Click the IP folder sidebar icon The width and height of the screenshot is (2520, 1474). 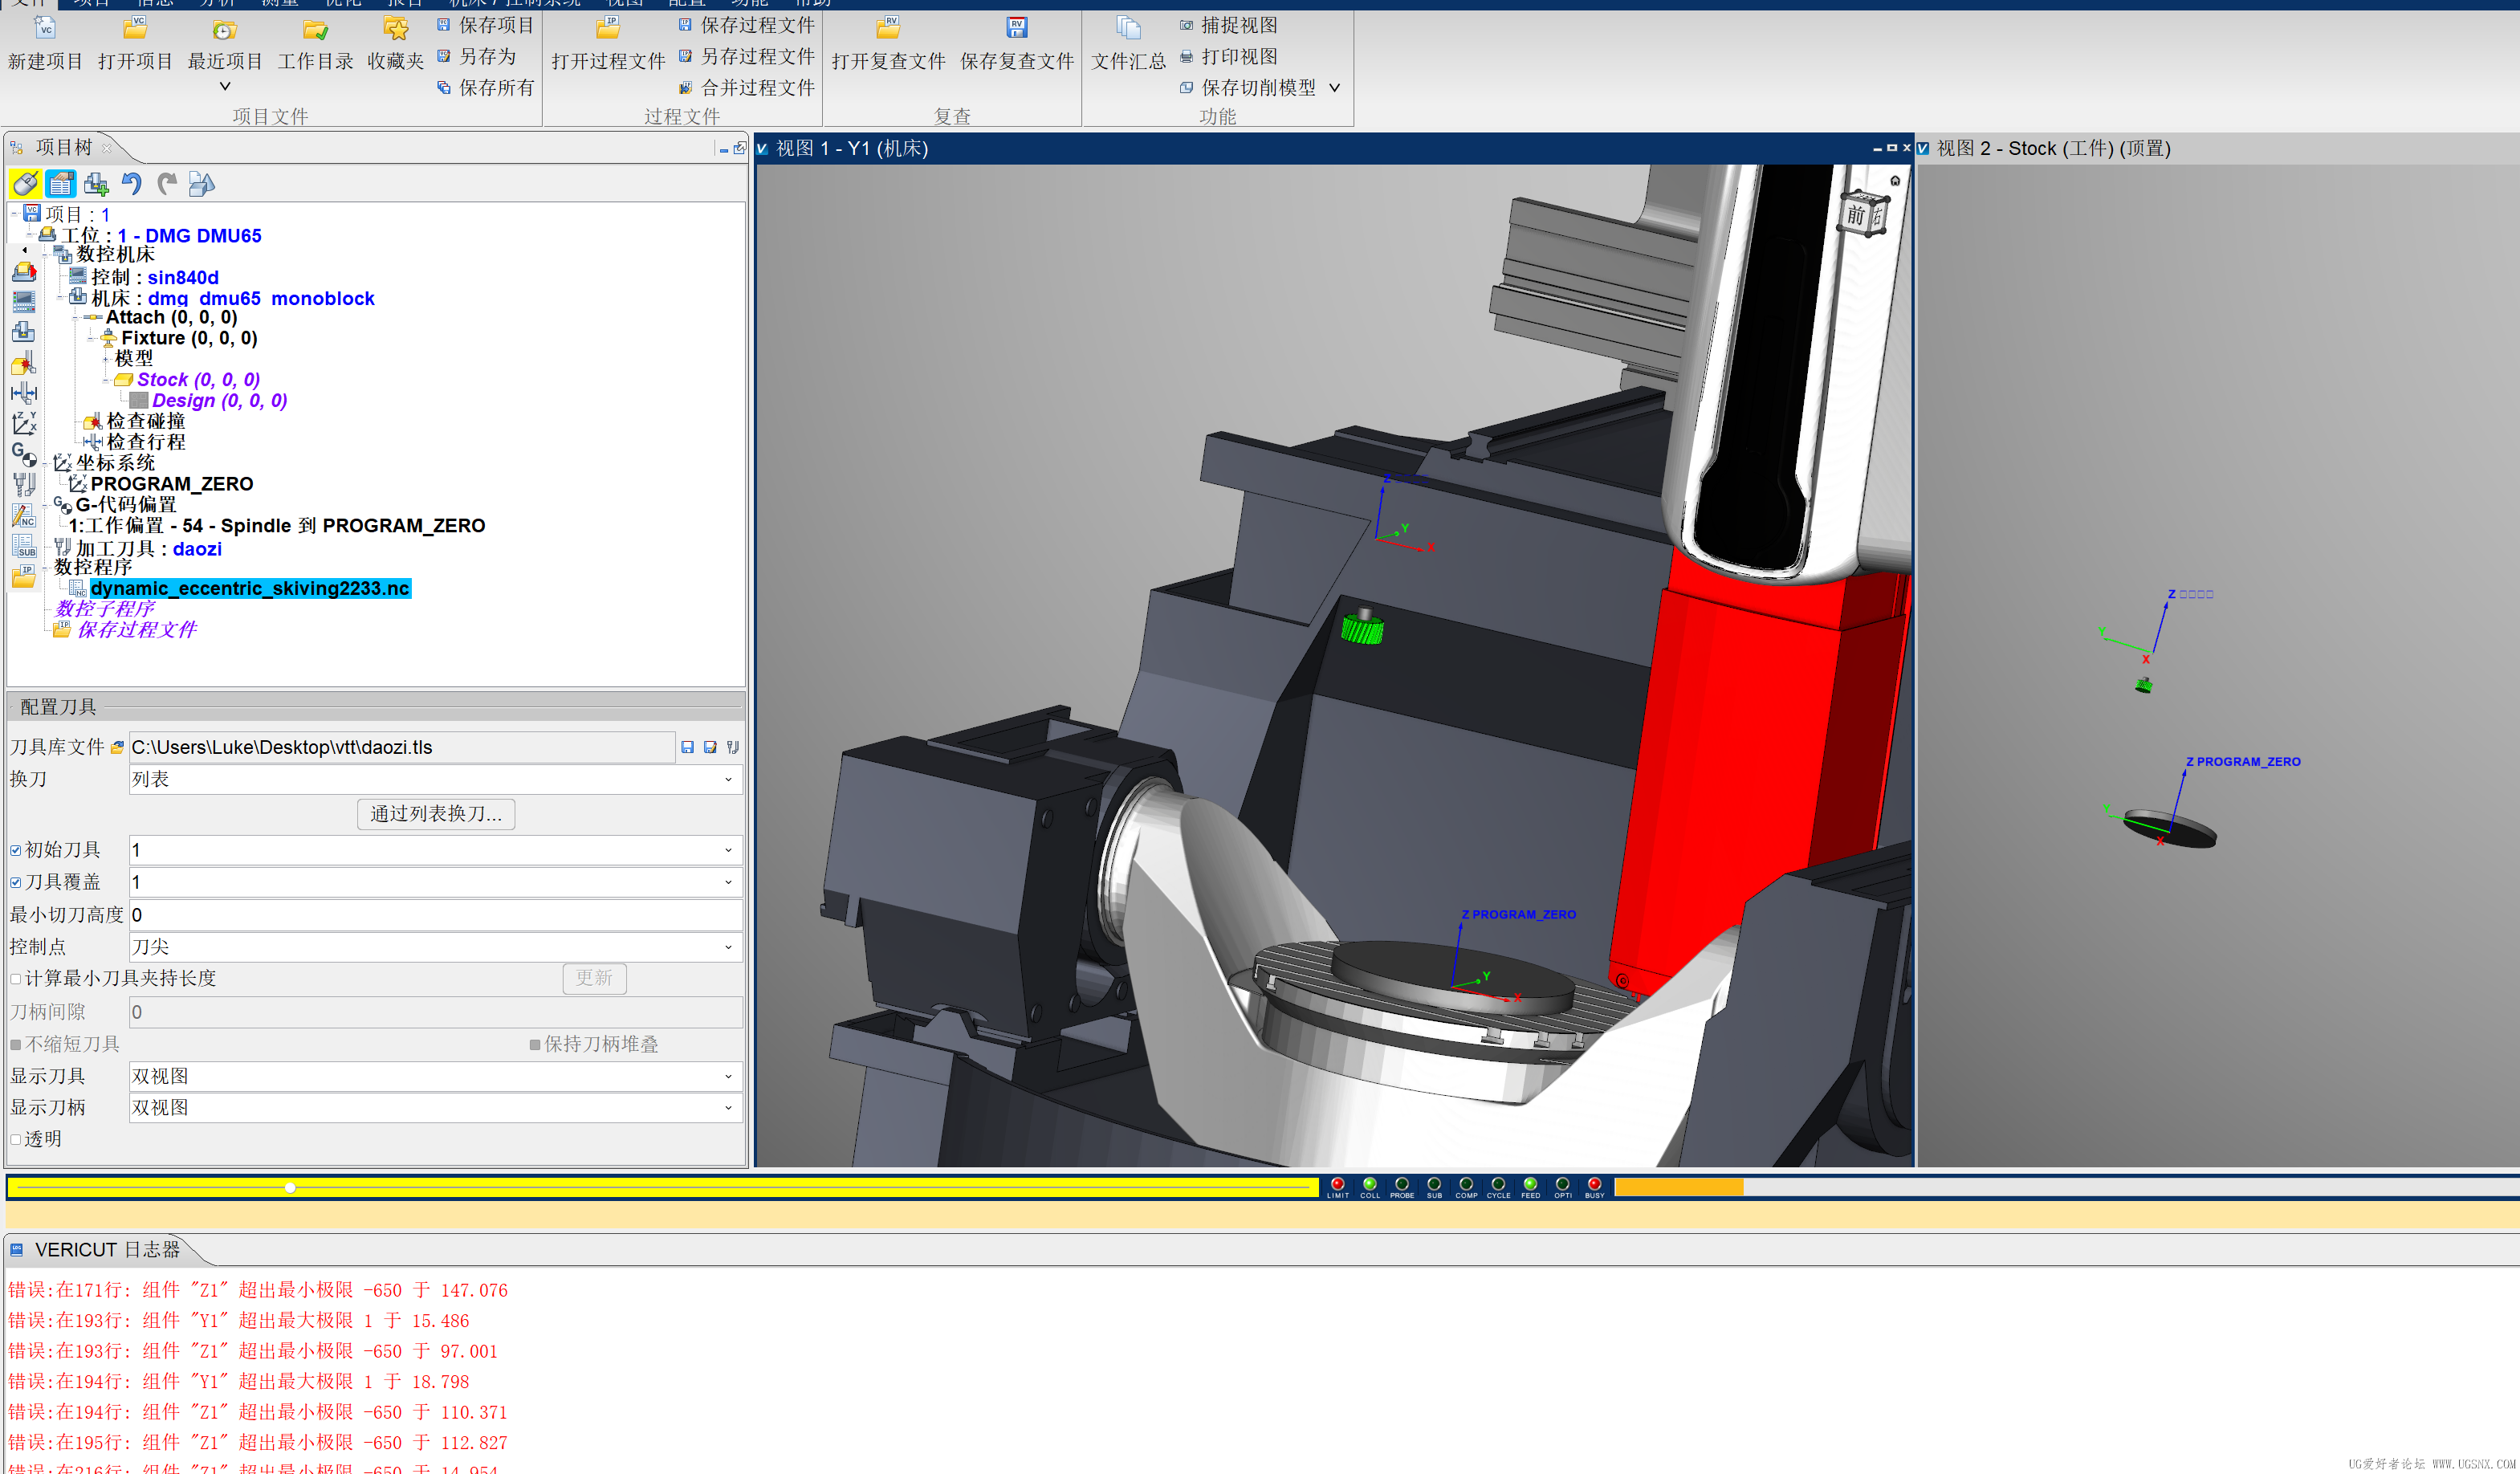pos(24,576)
